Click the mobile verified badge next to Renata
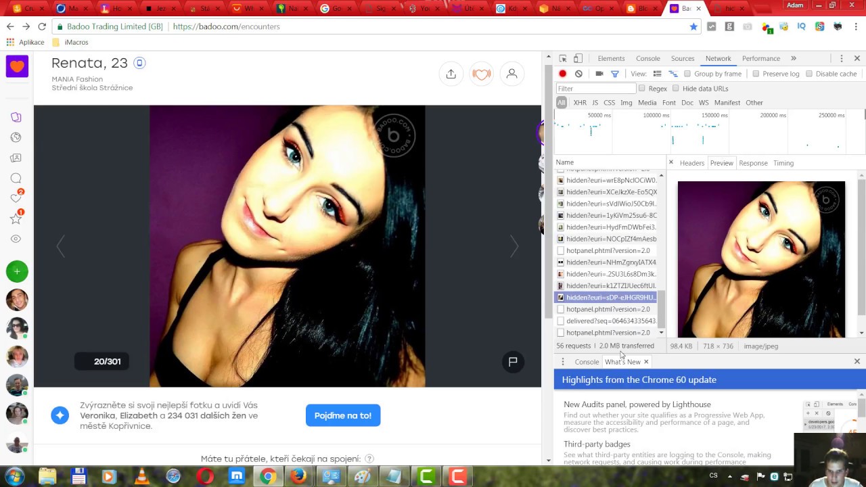The width and height of the screenshot is (866, 487). pyautogui.click(x=139, y=63)
